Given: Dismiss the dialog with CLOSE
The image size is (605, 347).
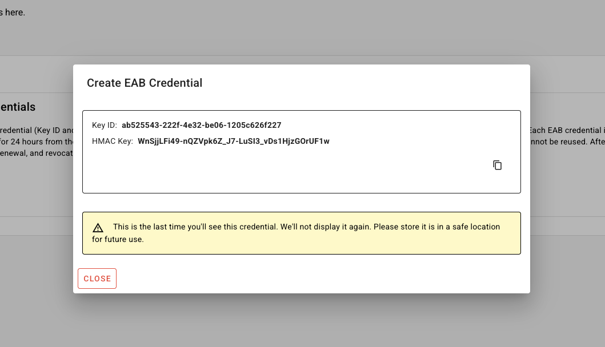Looking at the screenshot, I should tap(97, 279).
